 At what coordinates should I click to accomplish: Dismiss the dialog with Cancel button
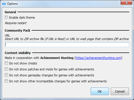point(120,91)
